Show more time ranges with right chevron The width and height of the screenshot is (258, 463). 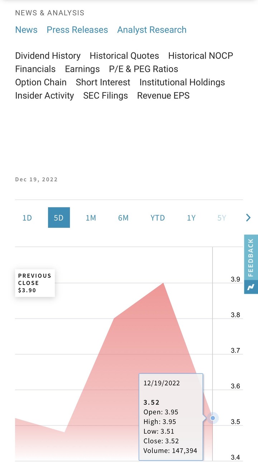(x=248, y=218)
